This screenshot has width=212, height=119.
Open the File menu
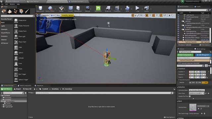pos(2,4)
